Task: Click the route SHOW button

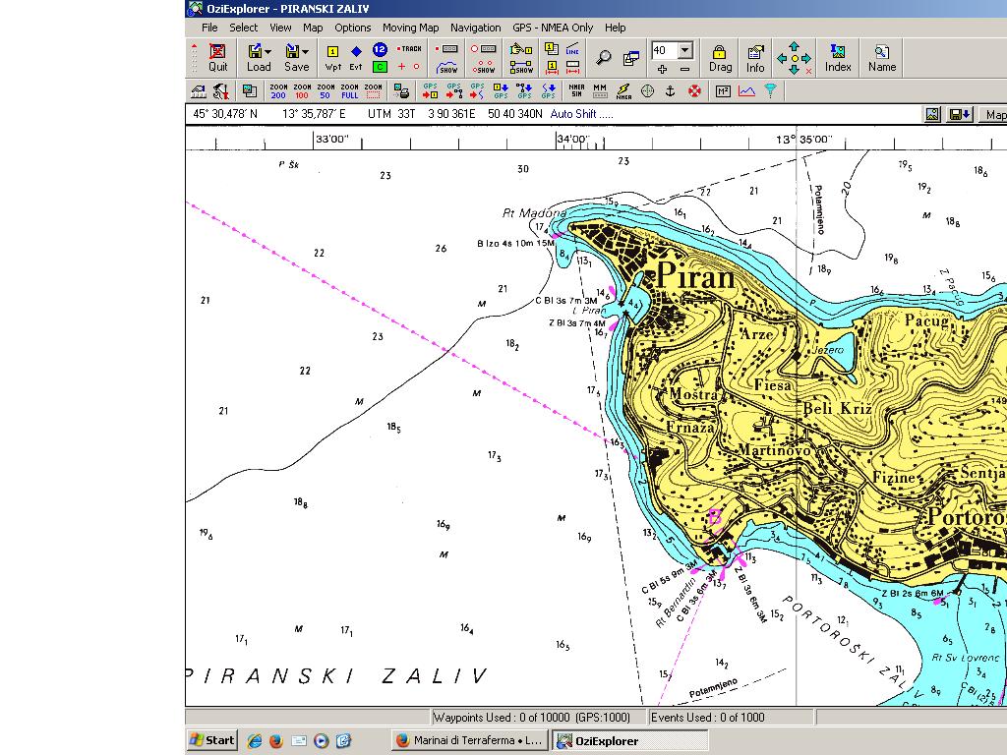Action: [x=521, y=67]
